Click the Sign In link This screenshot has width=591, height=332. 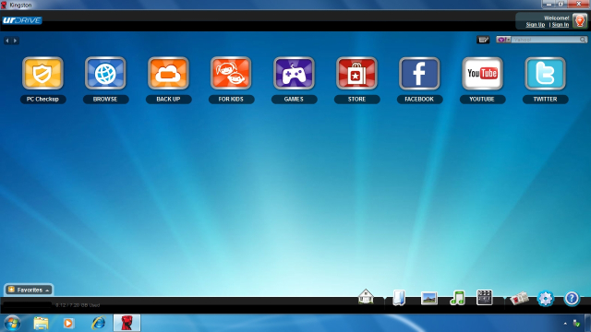click(x=561, y=25)
